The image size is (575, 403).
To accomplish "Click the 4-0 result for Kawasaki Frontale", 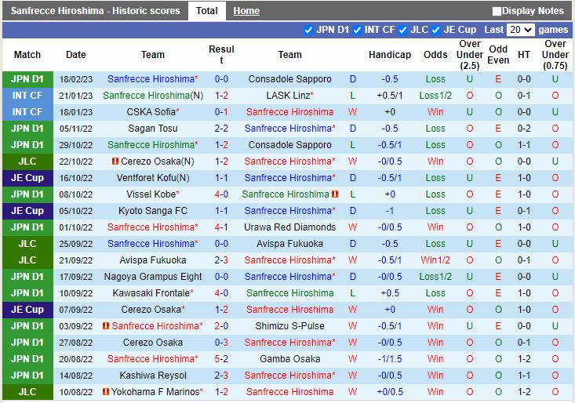I will tap(221, 293).
